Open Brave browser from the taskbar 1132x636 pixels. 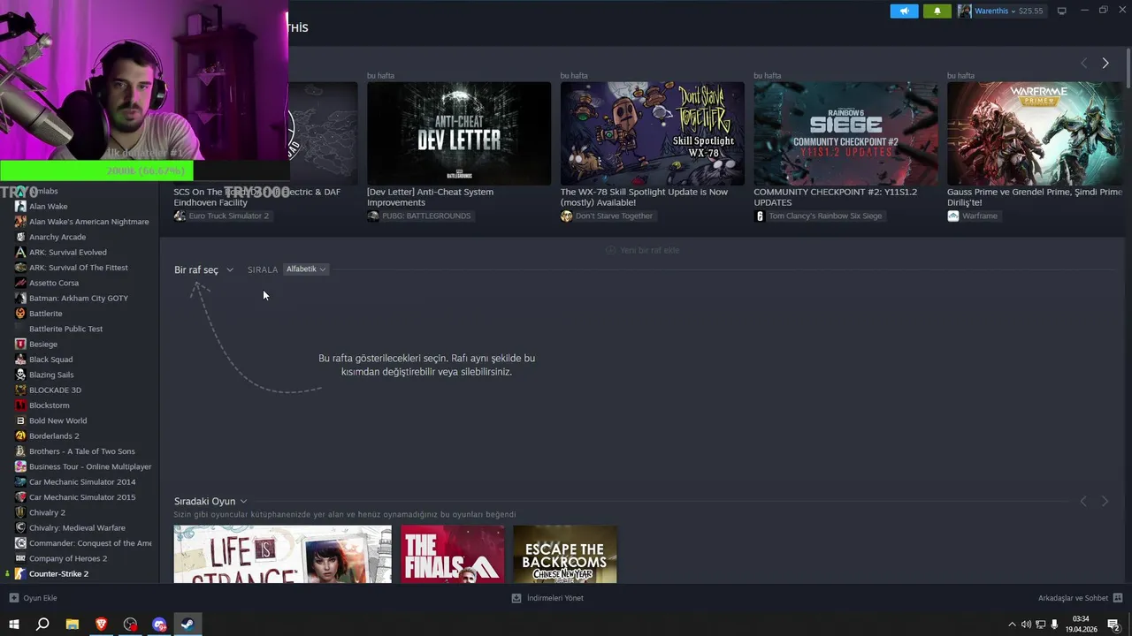101,624
